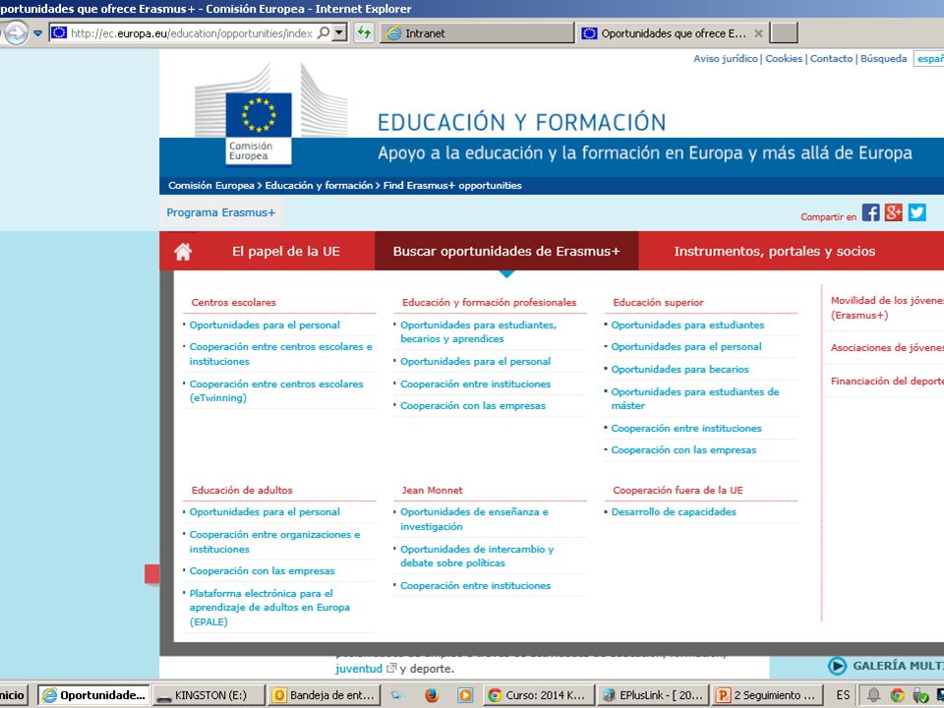Image resolution: width=944 pixels, height=708 pixels.
Task: Open the Aviso jurídico link
Action: pos(726,58)
